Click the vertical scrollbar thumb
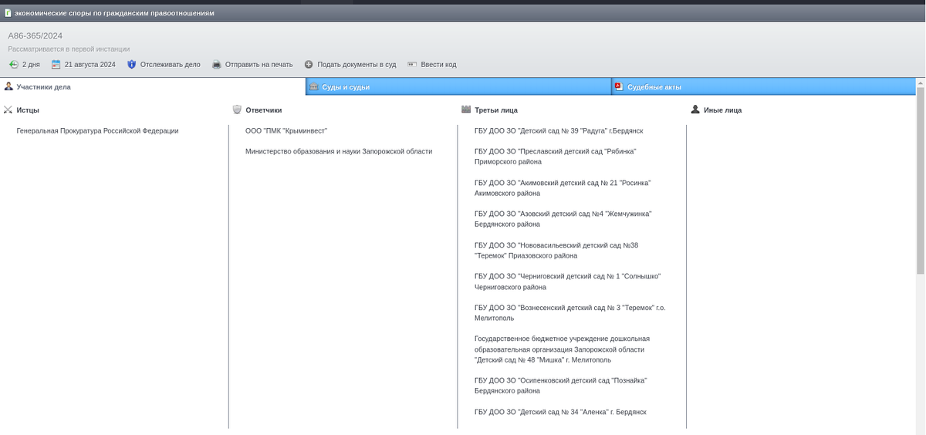 [921, 180]
